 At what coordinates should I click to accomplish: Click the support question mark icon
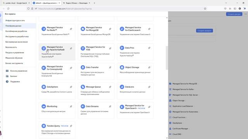[7, 81]
